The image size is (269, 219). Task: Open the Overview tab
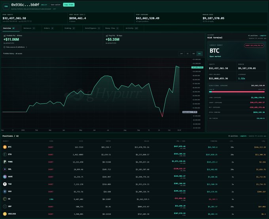pyautogui.click(x=10, y=28)
